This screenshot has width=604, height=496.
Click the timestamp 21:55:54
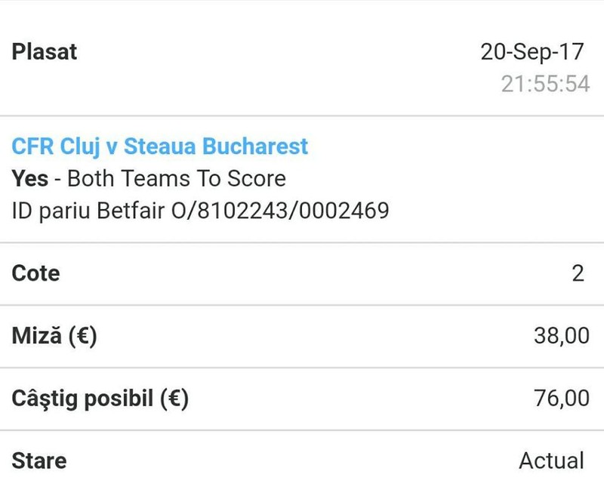click(x=545, y=84)
